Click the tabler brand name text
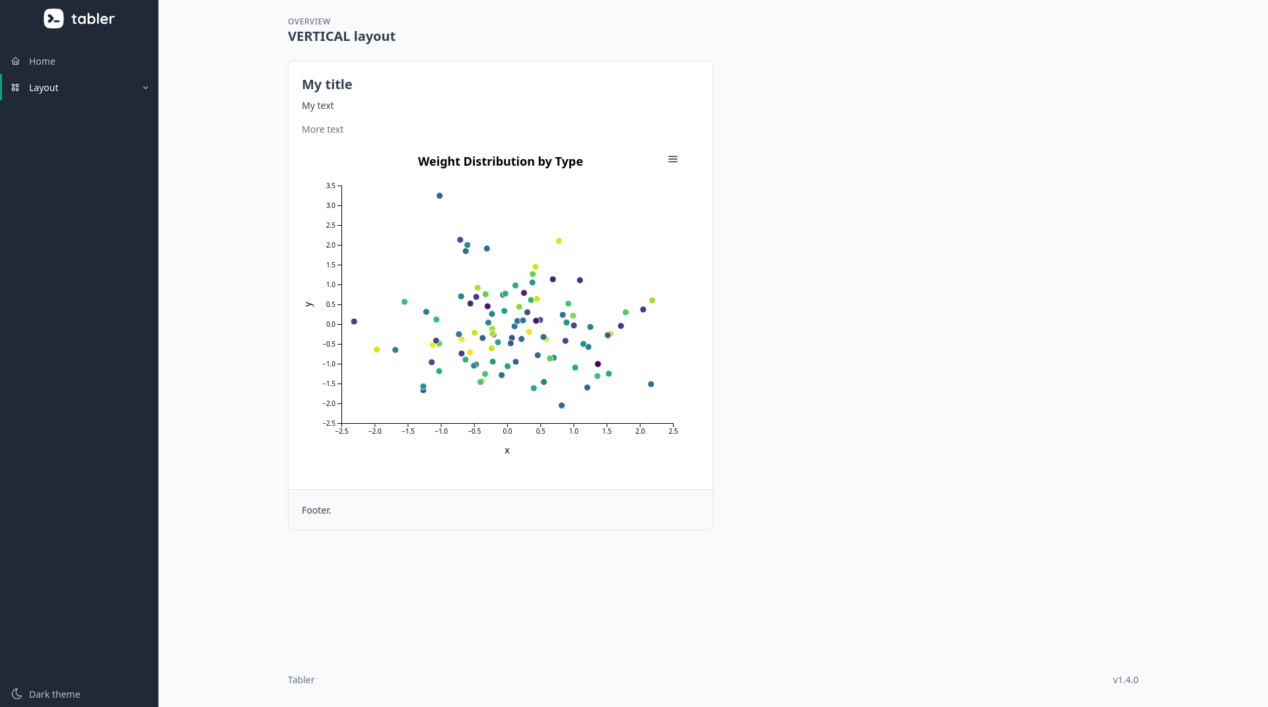 pos(93,18)
